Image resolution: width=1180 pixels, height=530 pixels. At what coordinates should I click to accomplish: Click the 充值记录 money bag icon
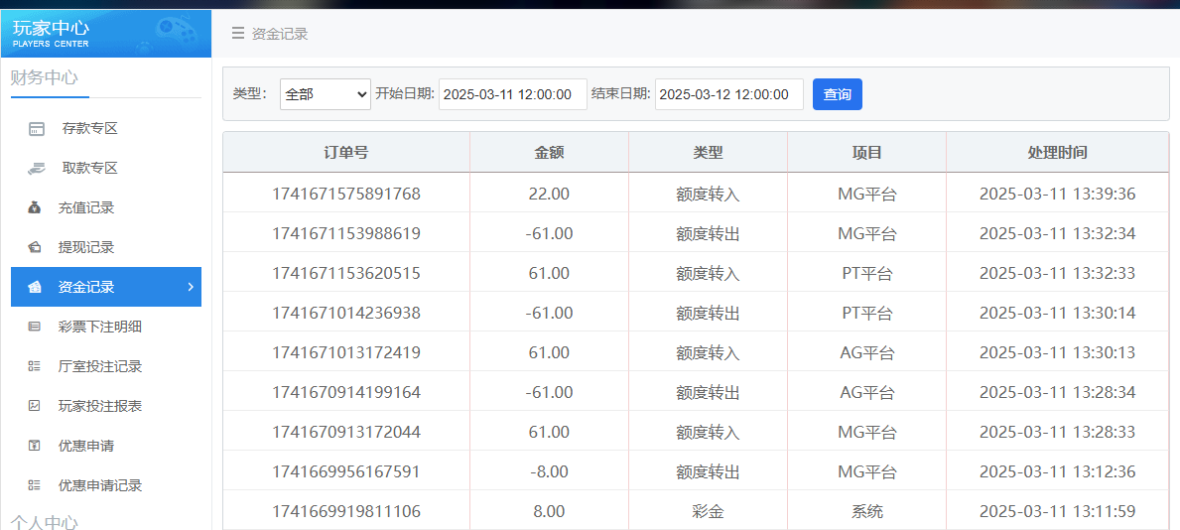click(35, 207)
